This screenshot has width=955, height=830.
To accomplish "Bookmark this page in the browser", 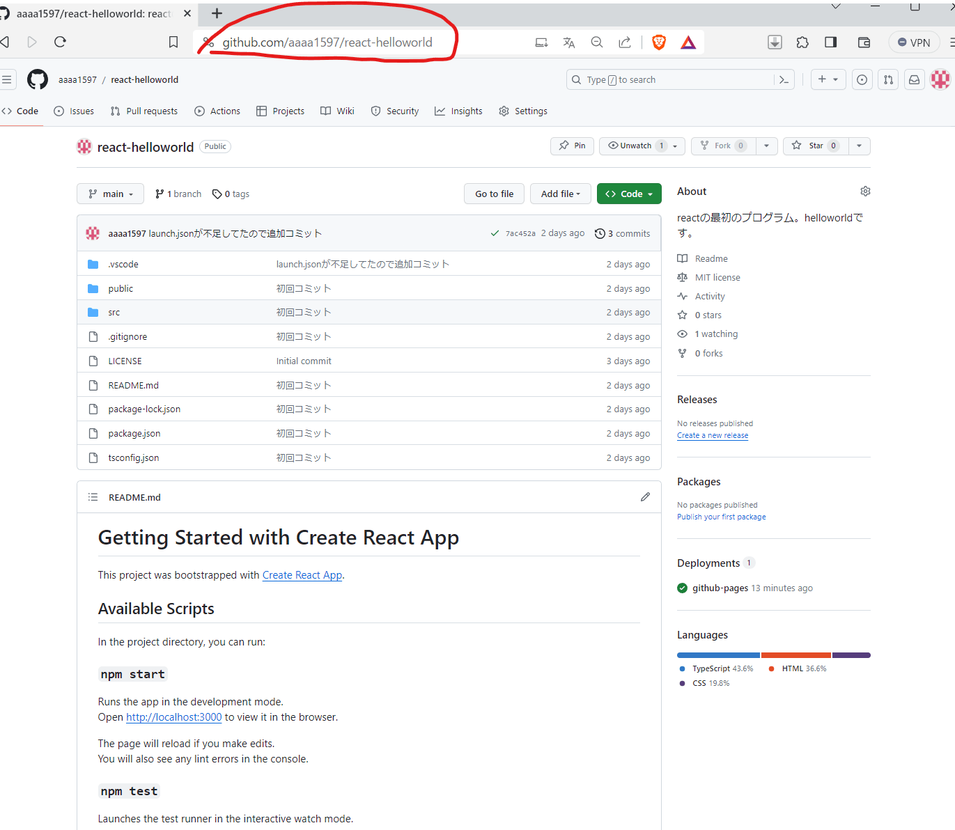I will click(173, 42).
